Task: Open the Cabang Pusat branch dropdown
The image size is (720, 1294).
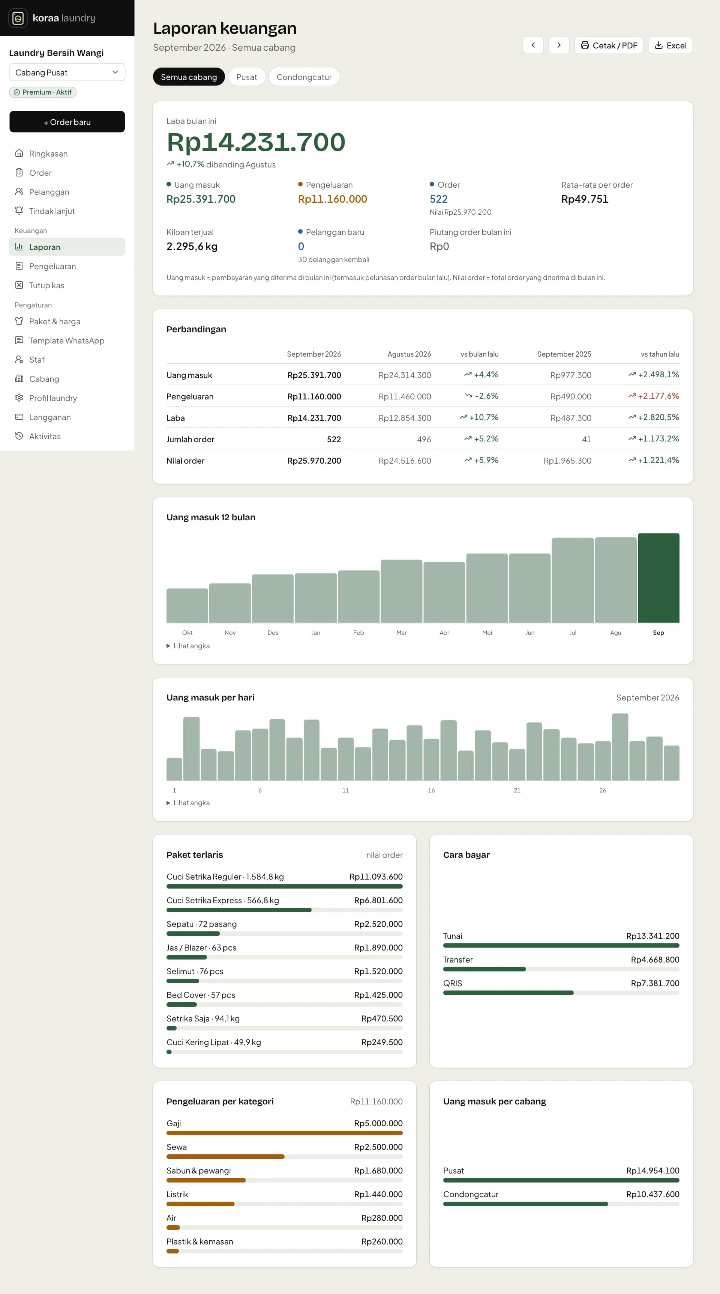Action: click(67, 72)
